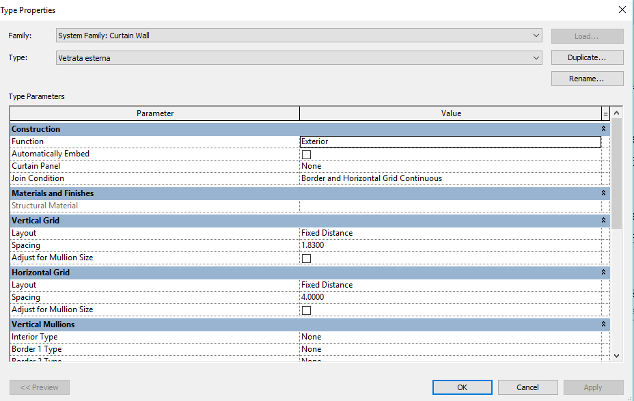Select Horizontal Grid Layout value Fixed Distance
Viewport: 634px width, 401px height.
click(x=450, y=285)
